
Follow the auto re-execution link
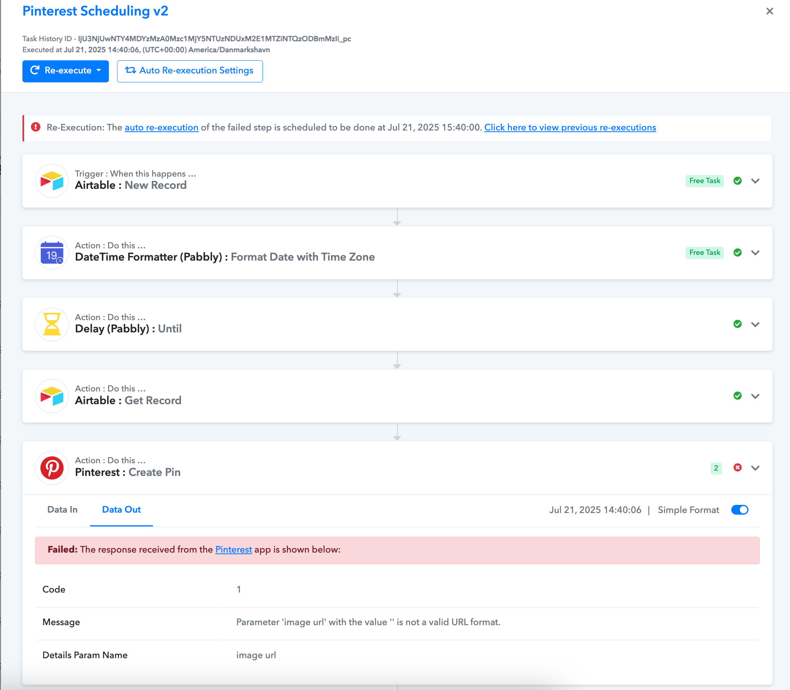pos(161,127)
